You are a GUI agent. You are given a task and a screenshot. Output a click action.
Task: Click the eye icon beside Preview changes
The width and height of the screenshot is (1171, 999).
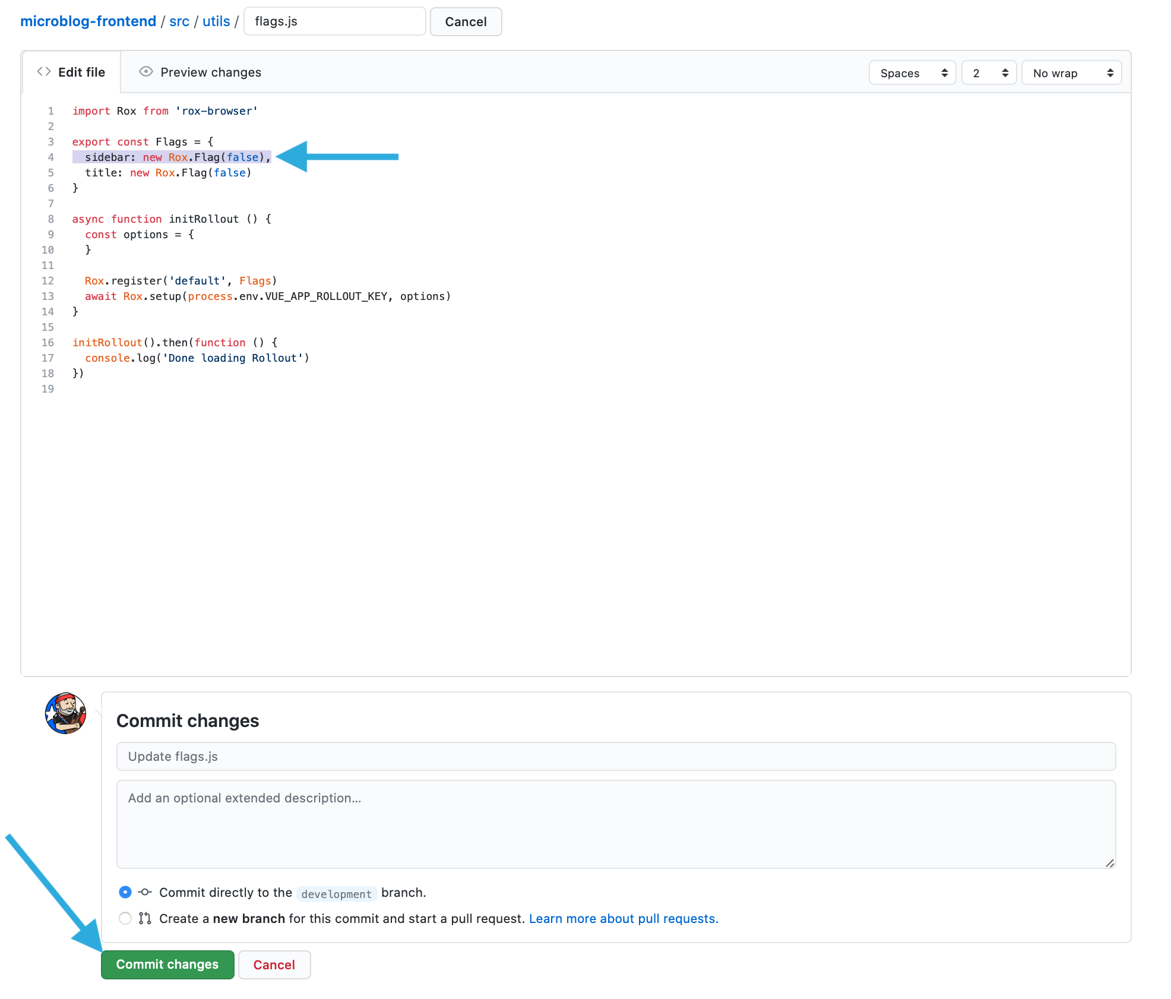[x=145, y=72]
